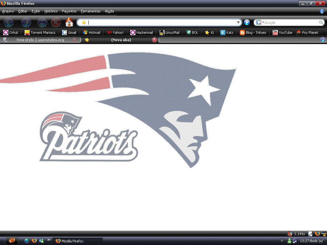Launch the Messenger quick launch icon
Screen dimensions: 327x245
(41, 241)
